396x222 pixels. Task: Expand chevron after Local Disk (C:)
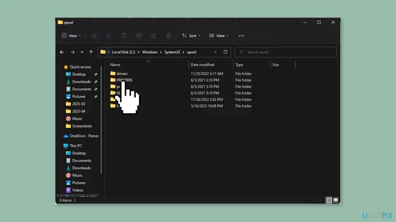(138, 52)
